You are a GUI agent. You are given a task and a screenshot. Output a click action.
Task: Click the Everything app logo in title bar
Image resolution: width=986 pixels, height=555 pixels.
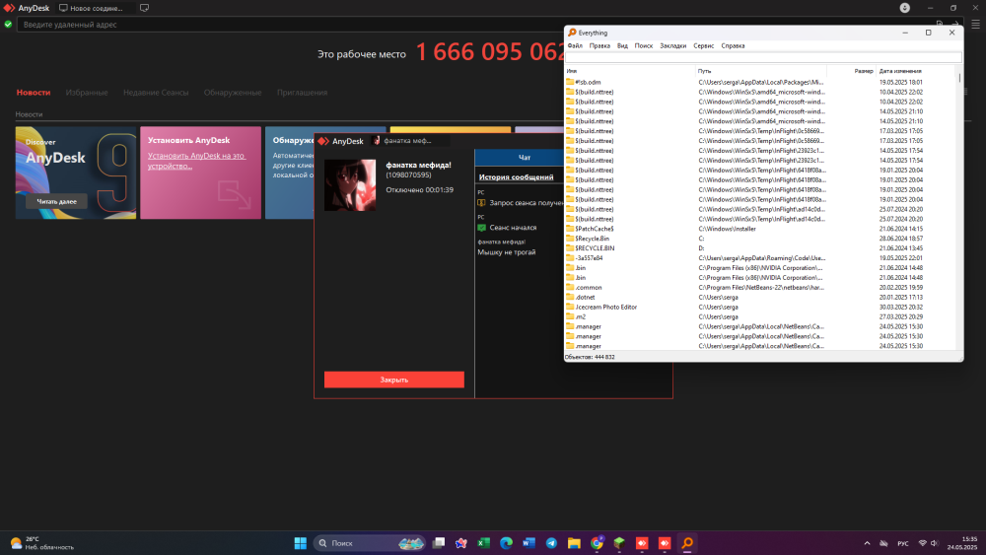572,33
